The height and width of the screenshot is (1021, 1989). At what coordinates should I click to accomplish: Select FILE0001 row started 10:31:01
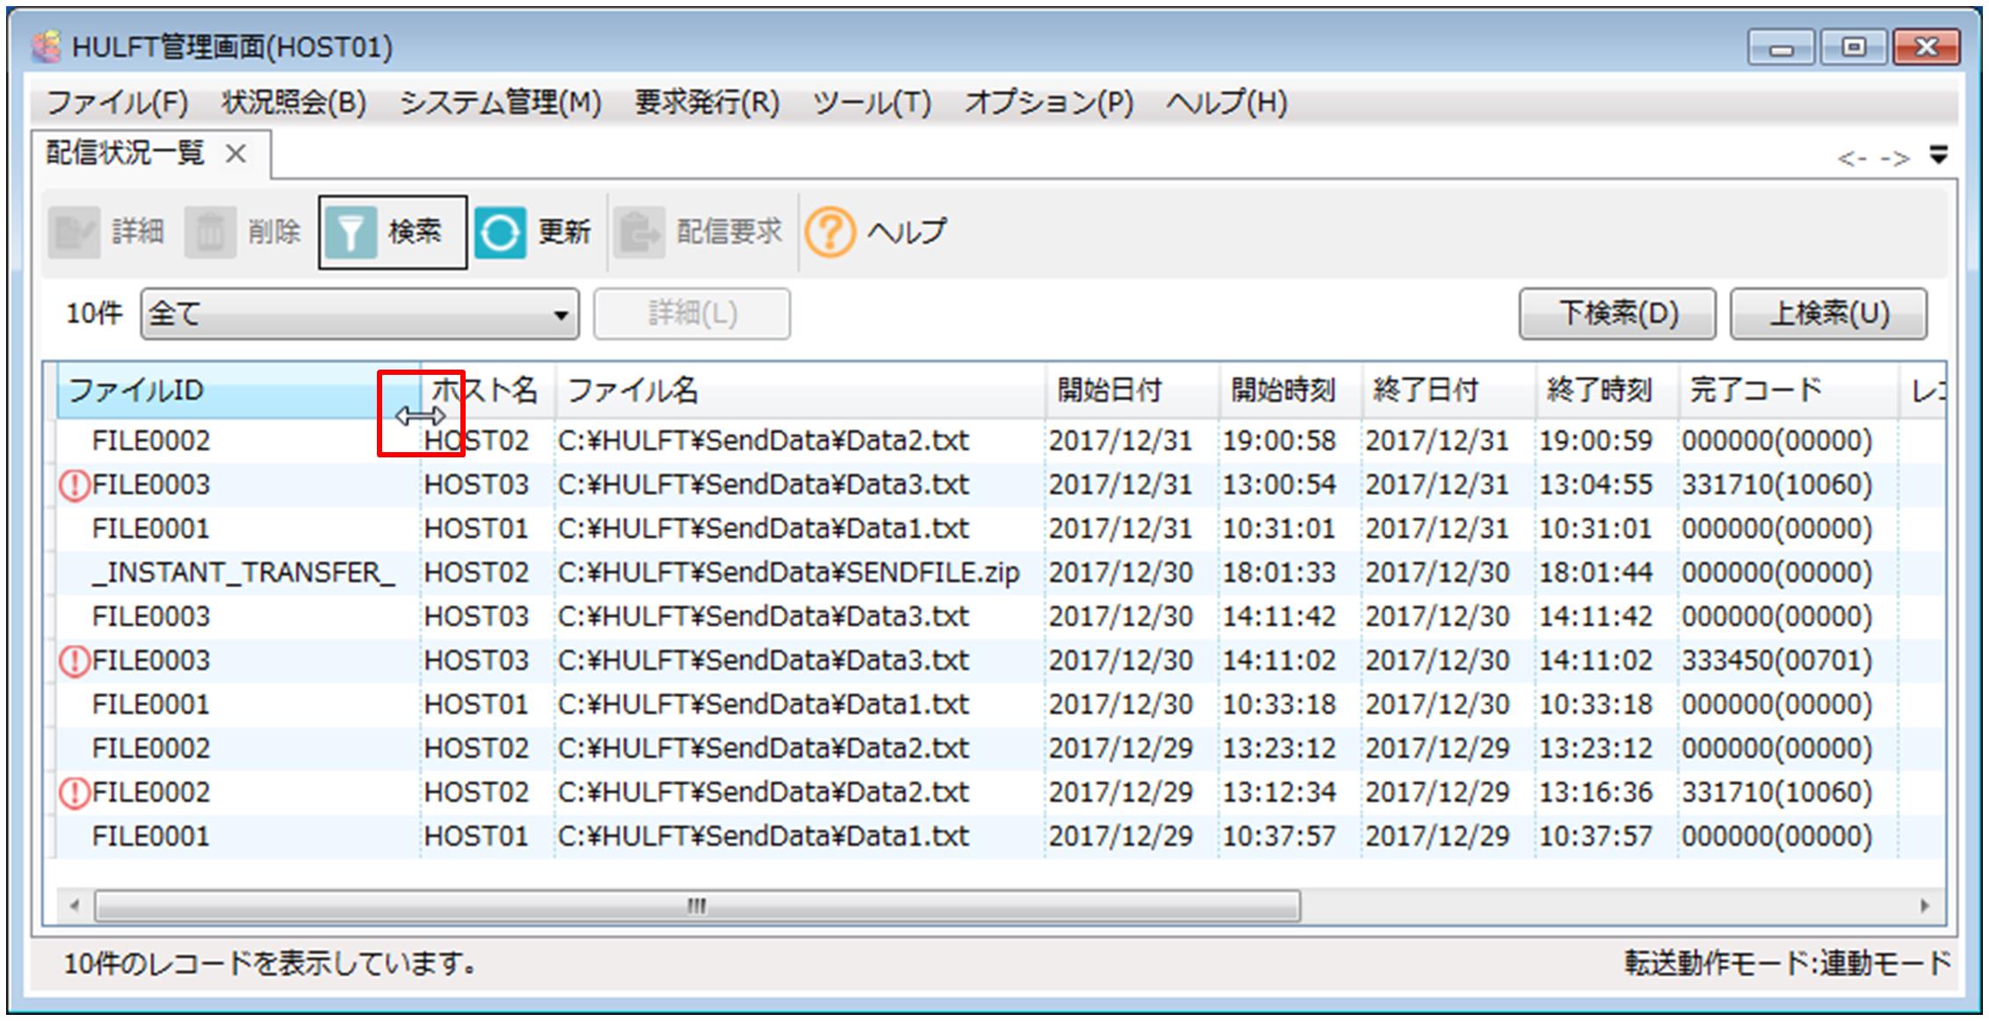1001,529
